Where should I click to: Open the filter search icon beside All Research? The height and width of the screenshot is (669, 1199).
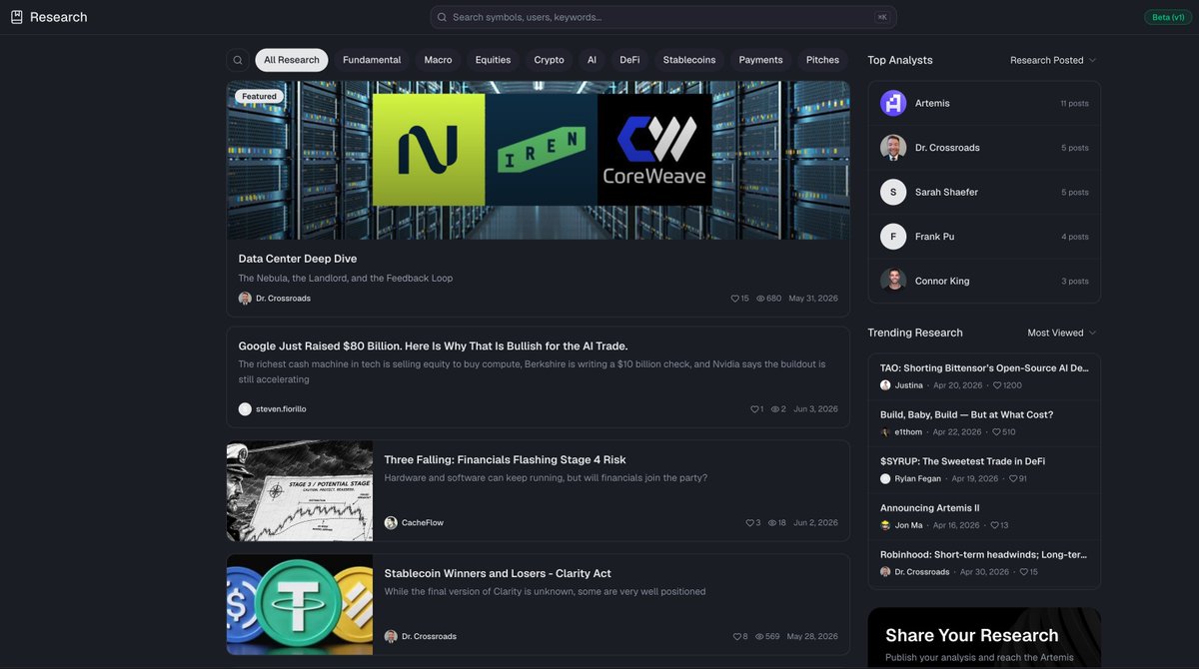point(238,60)
